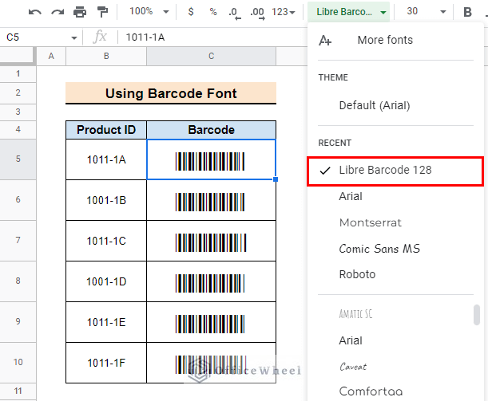Format as percent with the % icon
Screen dimensions: 488x401
[x=213, y=12]
